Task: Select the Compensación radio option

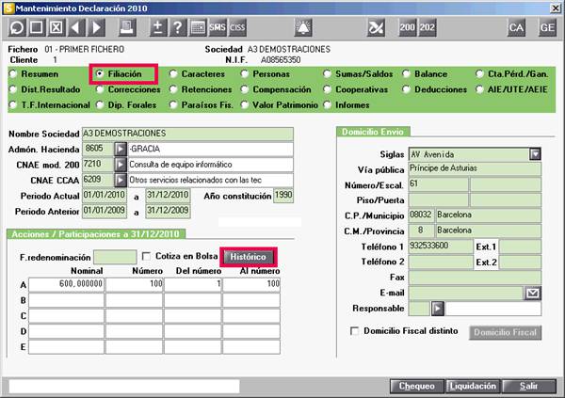Action: tap(245, 89)
